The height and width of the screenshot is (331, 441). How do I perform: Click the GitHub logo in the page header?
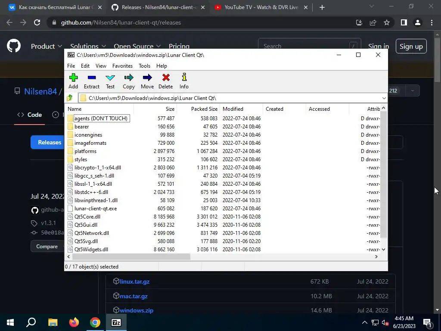point(14,46)
